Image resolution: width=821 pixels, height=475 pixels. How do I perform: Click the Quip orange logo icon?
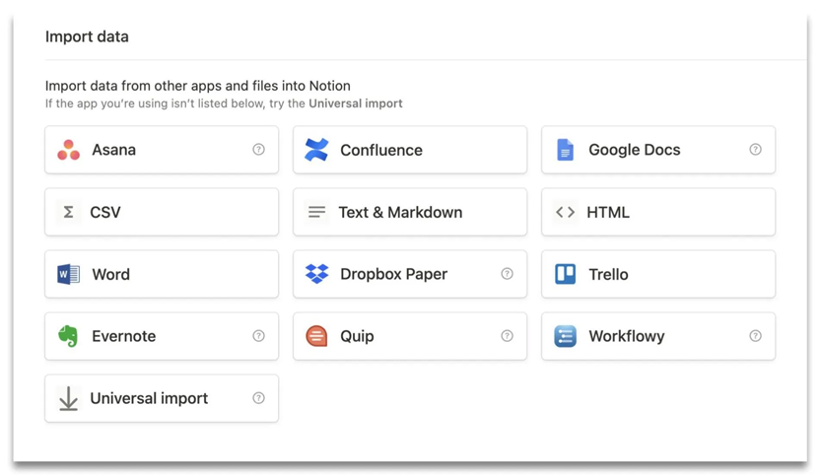316,336
